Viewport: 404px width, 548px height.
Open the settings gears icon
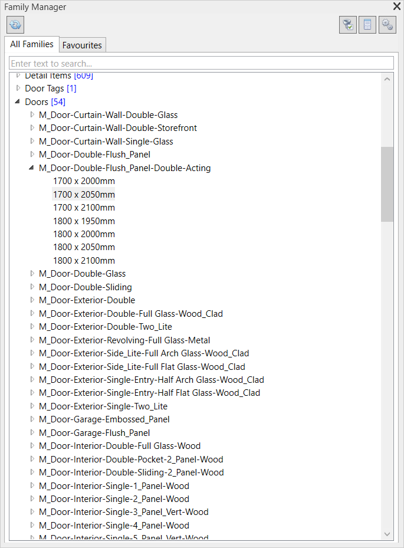(x=387, y=25)
